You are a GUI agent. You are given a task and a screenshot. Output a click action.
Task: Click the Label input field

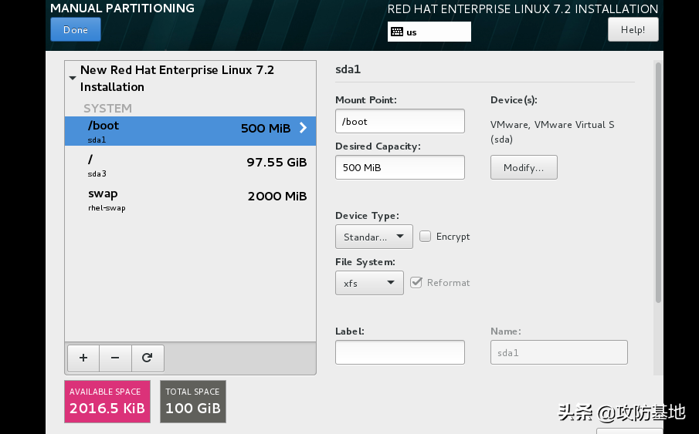(400, 352)
